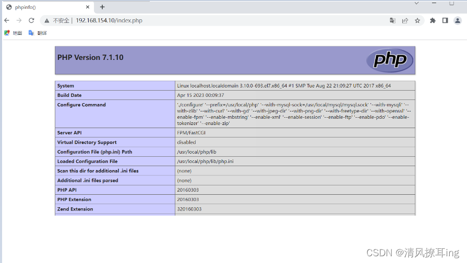
Task: Click the 320160303 Zend Extension value
Action: pos(189,209)
